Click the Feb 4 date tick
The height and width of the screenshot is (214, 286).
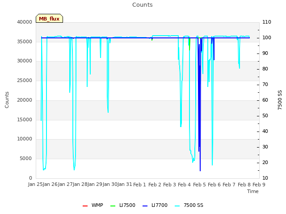[185, 185]
